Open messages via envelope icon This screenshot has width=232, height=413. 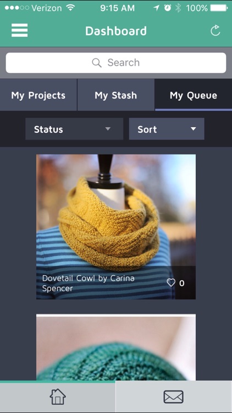[174, 396]
